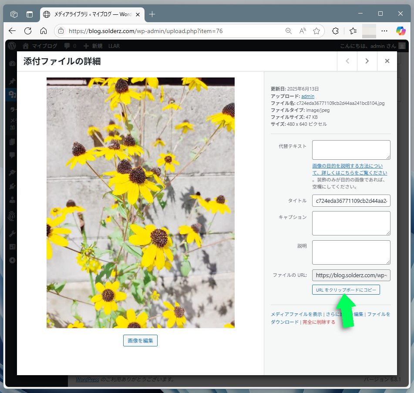Close the attachment details dialog

(387, 61)
